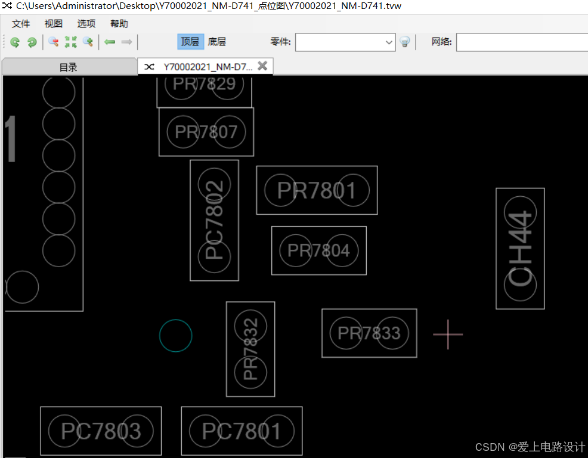Close the Y70002021_NM-D7... tab
The width and height of the screenshot is (588, 458).
point(262,66)
